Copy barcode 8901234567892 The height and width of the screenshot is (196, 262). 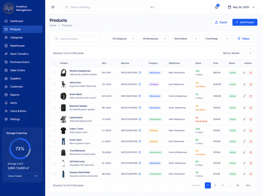point(140,96)
